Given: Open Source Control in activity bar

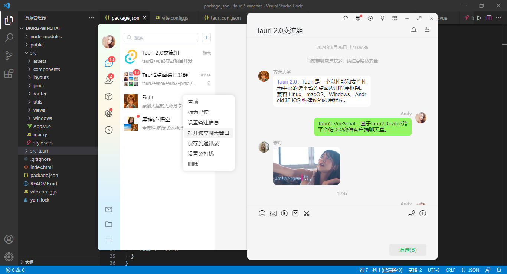Looking at the screenshot, I should tap(9, 56).
